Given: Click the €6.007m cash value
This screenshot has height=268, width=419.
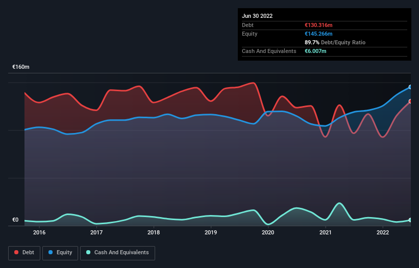Looking at the screenshot, I should pos(315,51).
